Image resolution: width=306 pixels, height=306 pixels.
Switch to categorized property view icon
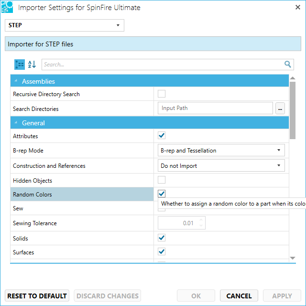pyautogui.click(x=20, y=65)
